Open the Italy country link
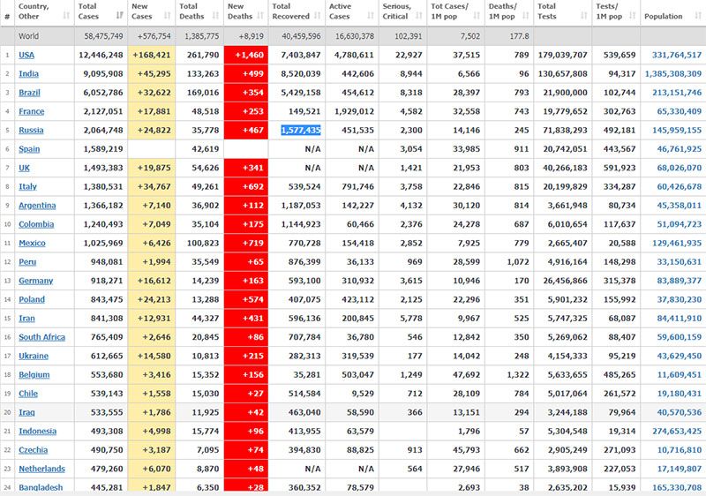 pos(27,187)
